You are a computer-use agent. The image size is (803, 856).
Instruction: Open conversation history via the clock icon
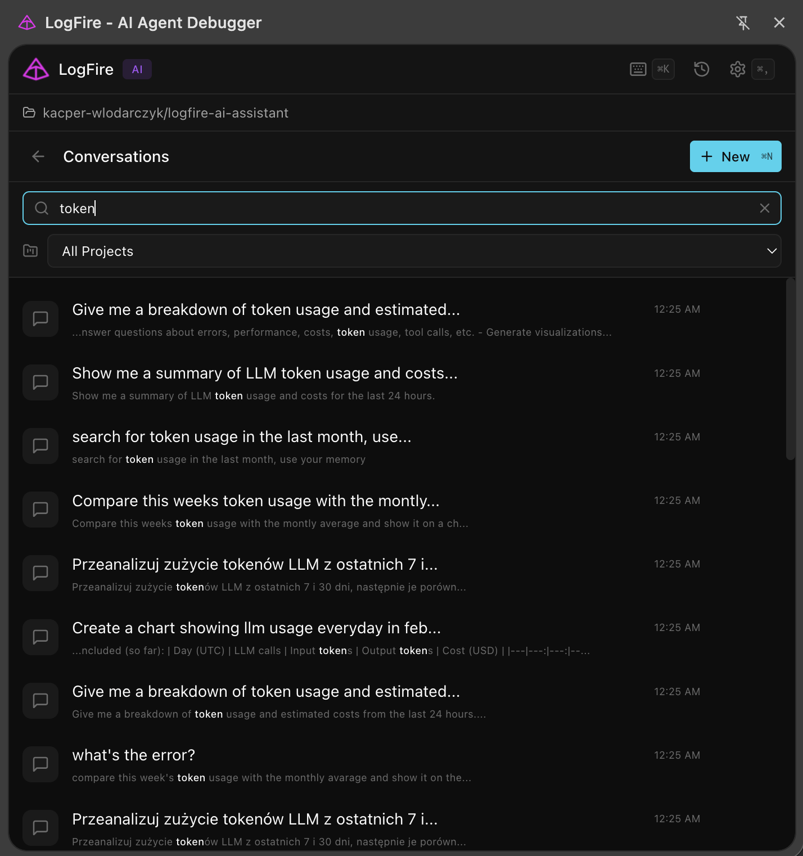(701, 69)
